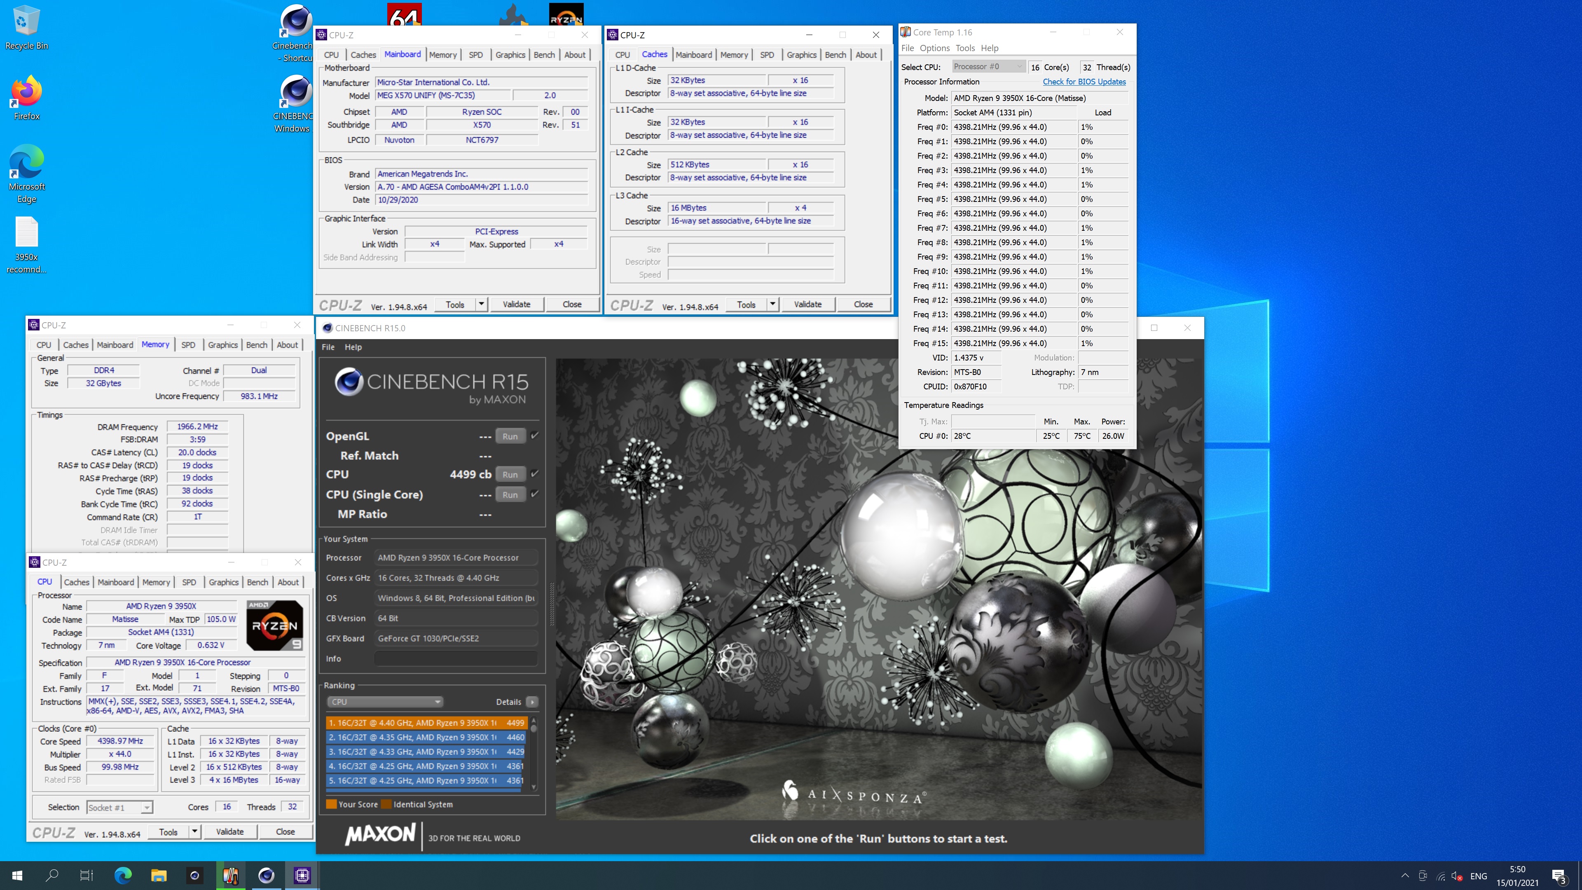Open Core Temp Processor #0 dropdown
The image size is (1582, 890).
point(989,66)
